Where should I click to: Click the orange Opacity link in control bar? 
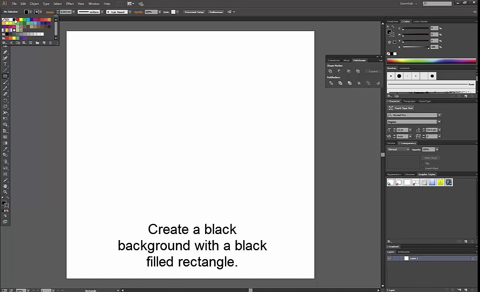138,12
